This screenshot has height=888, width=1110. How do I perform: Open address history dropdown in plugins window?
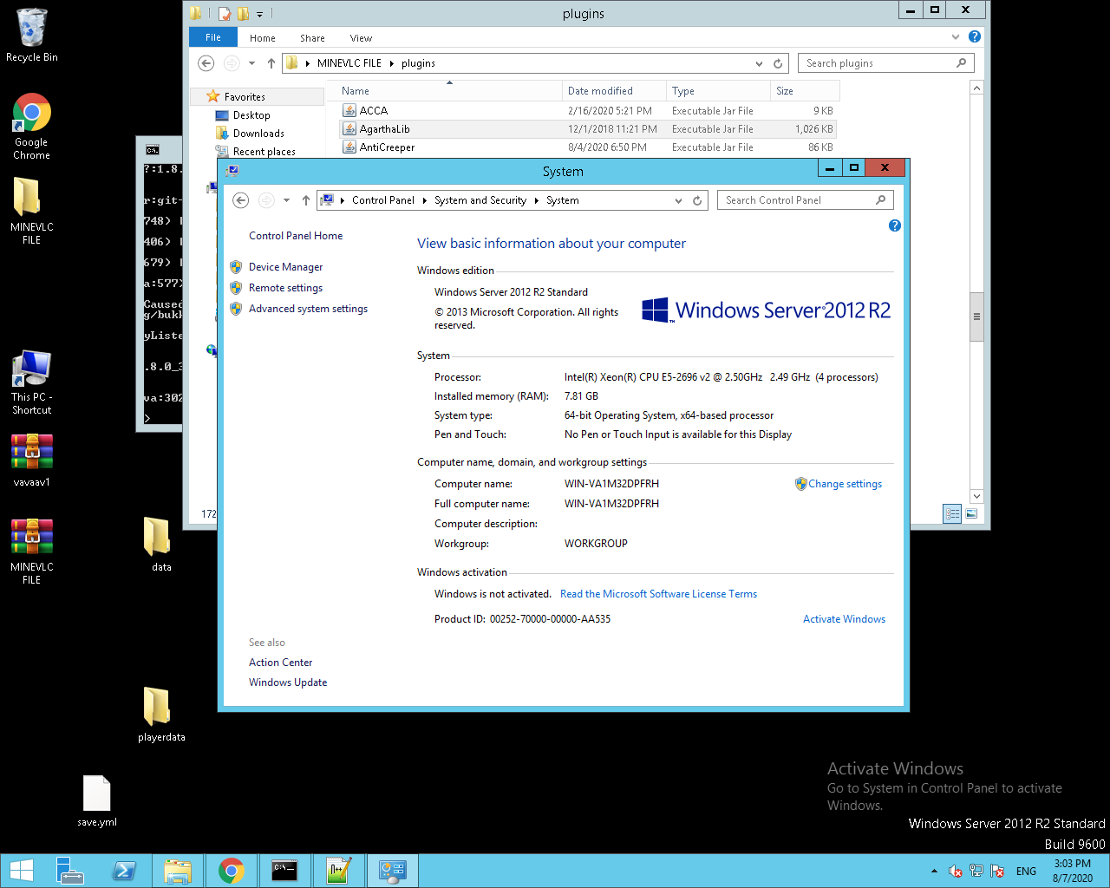[x=759, y=63]
